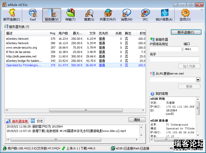
Task: Select the eDonkey bridge for kadem... server
Action: click(x=75, y=61)
